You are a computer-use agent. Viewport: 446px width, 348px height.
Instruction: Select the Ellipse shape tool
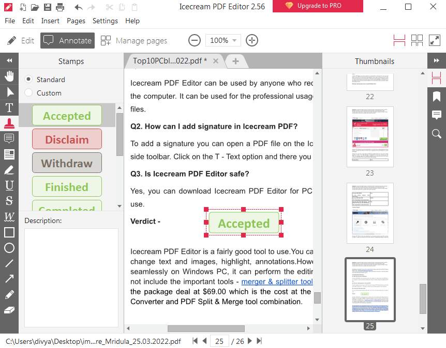[x=9, y=248]
